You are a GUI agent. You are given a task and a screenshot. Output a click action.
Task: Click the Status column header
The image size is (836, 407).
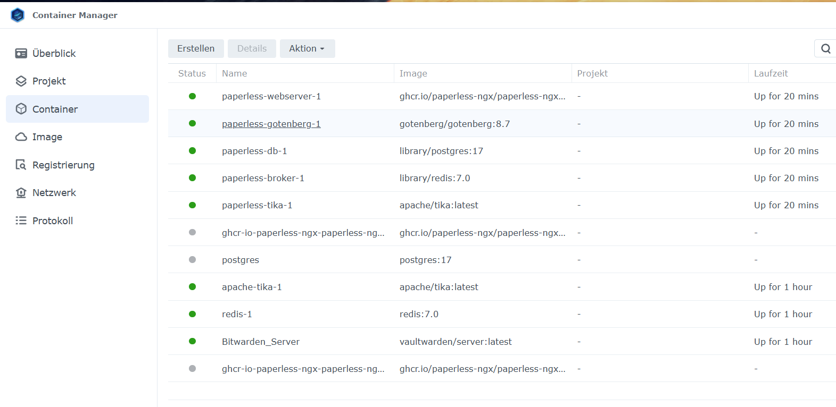[x=192, y=73]
